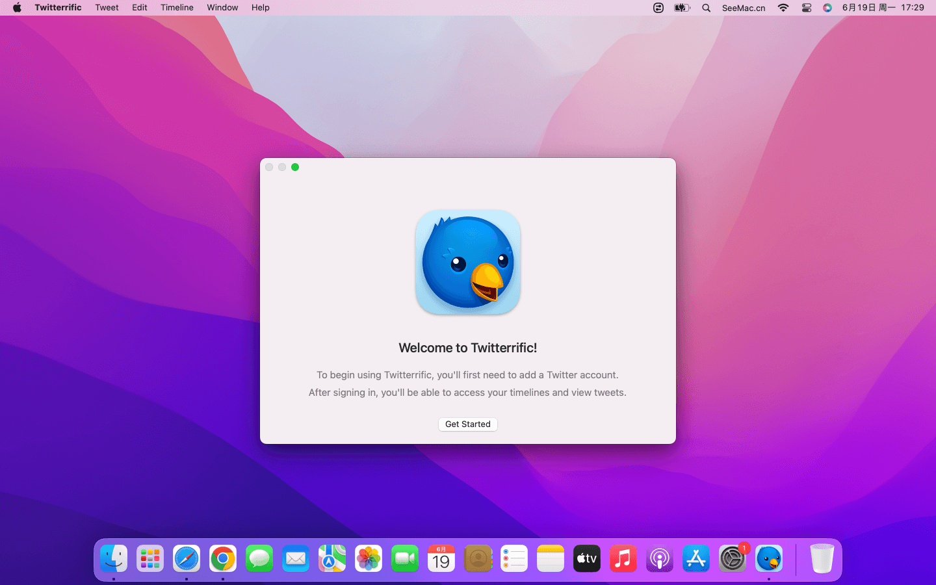Open the Window menu
Viewport: 936px width, 585px height.
[222, 8]
